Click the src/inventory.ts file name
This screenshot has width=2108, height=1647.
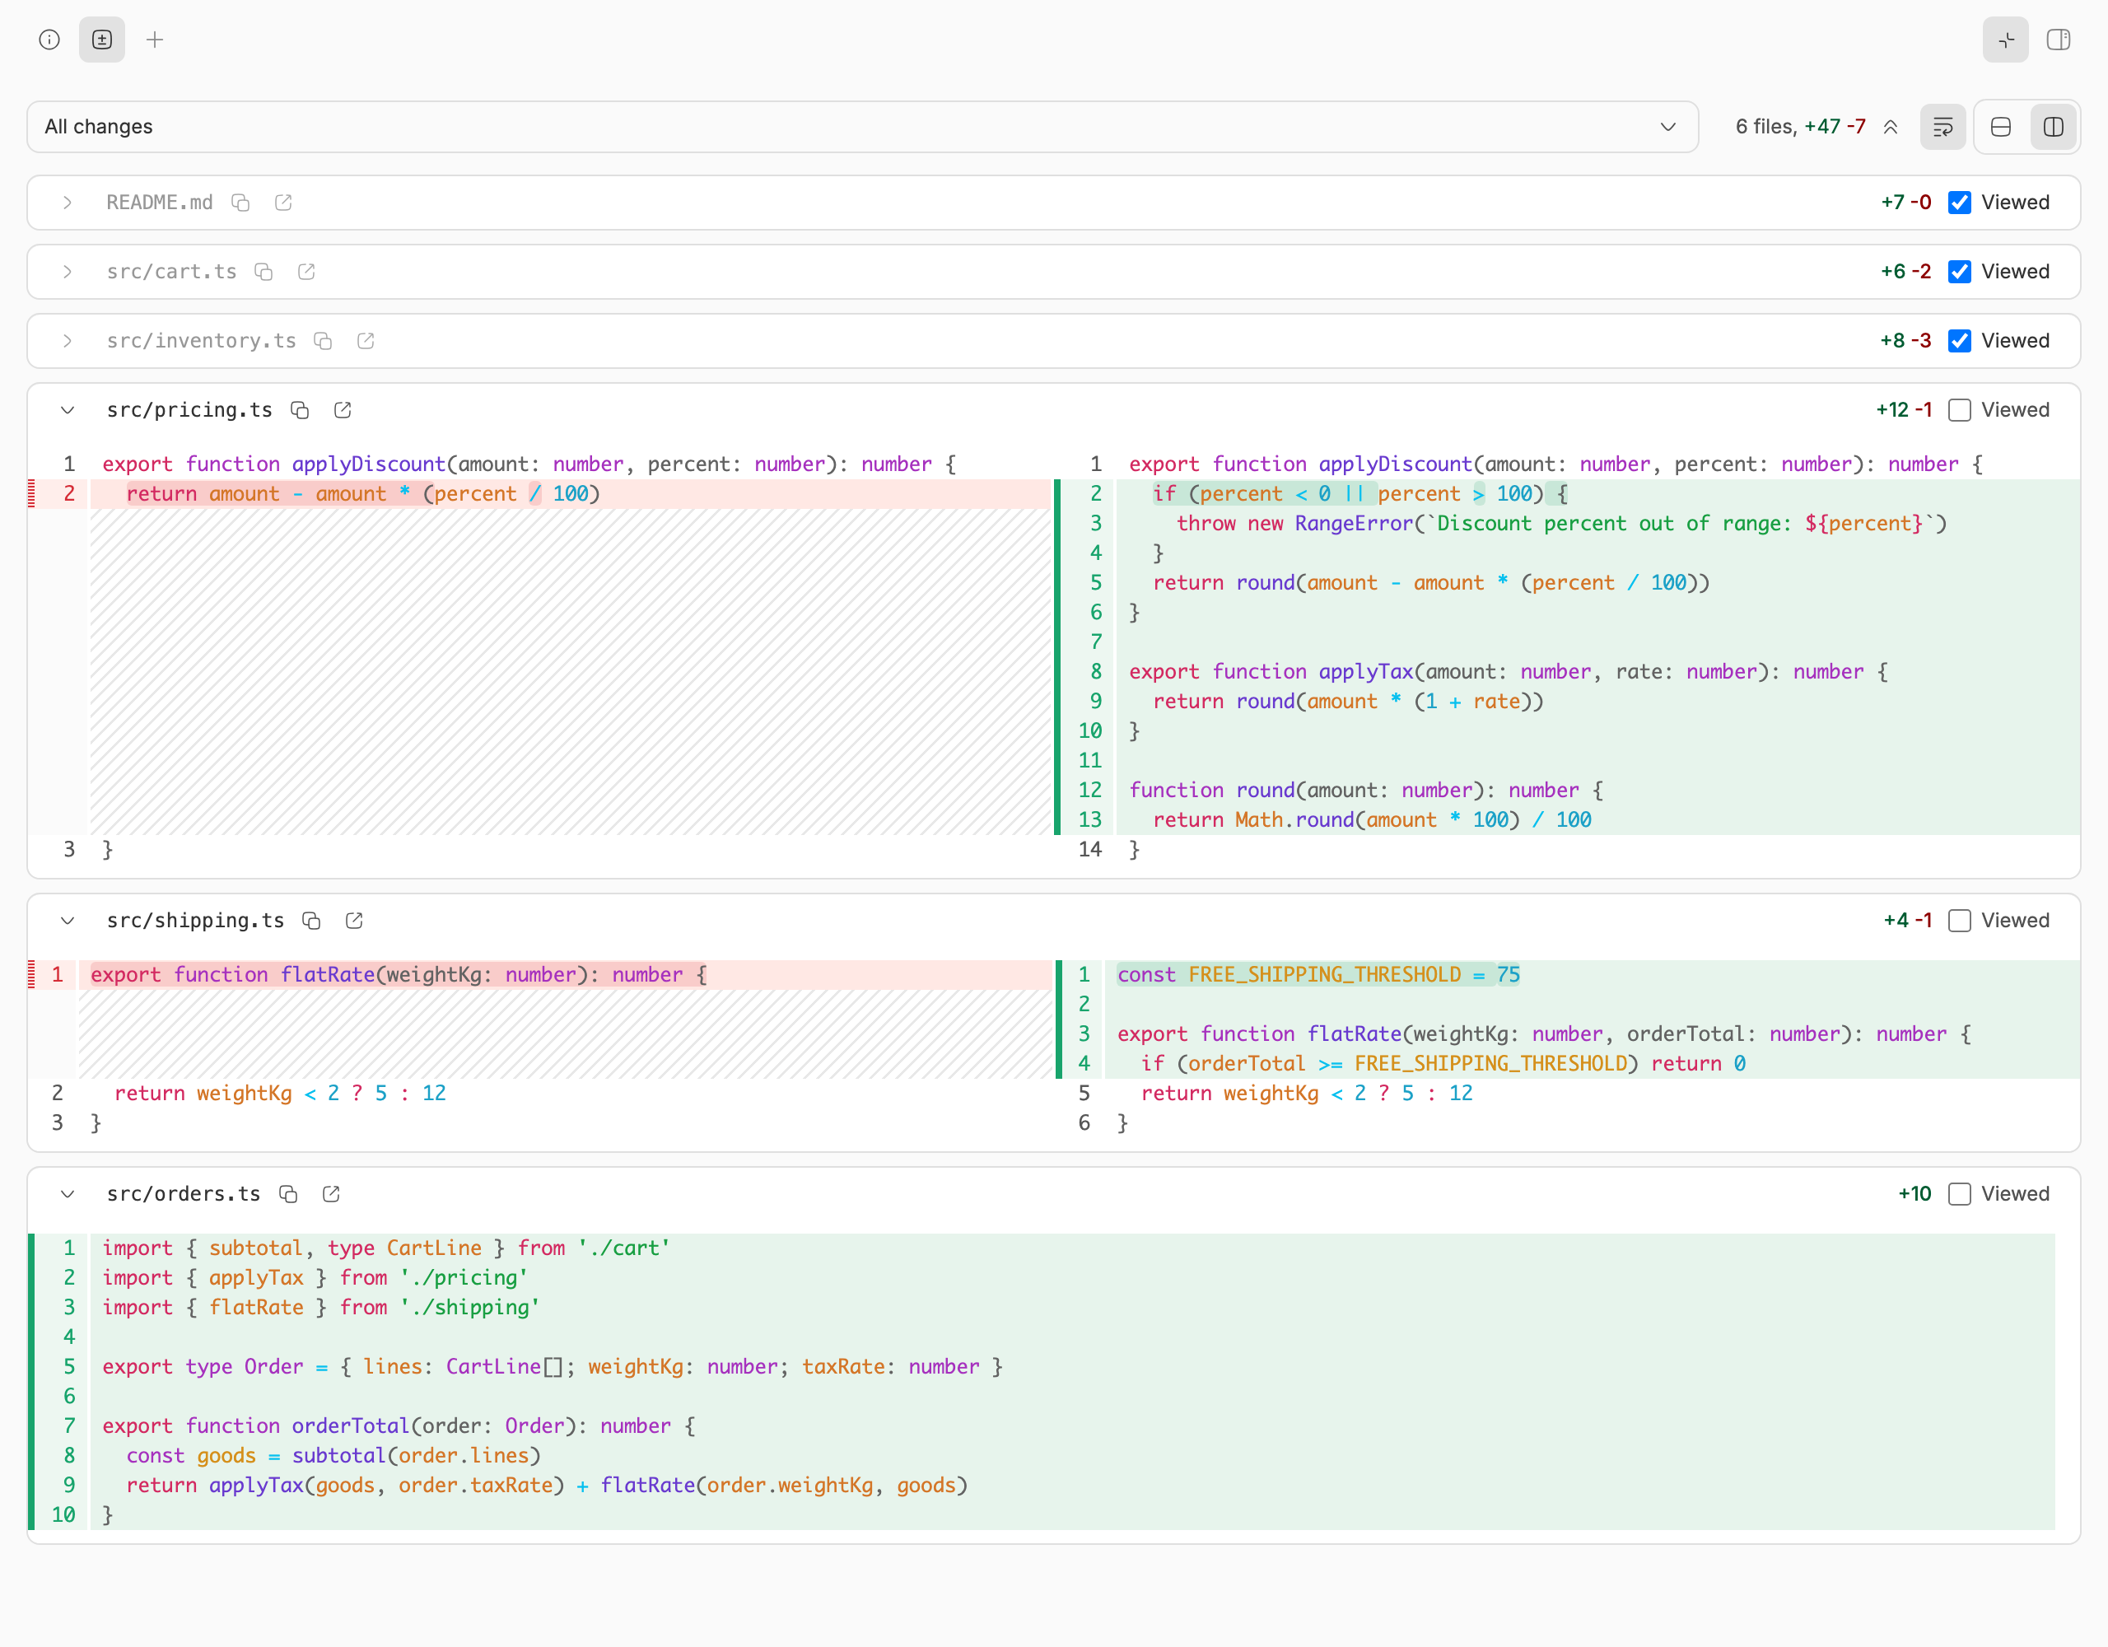tap(201, 341)
